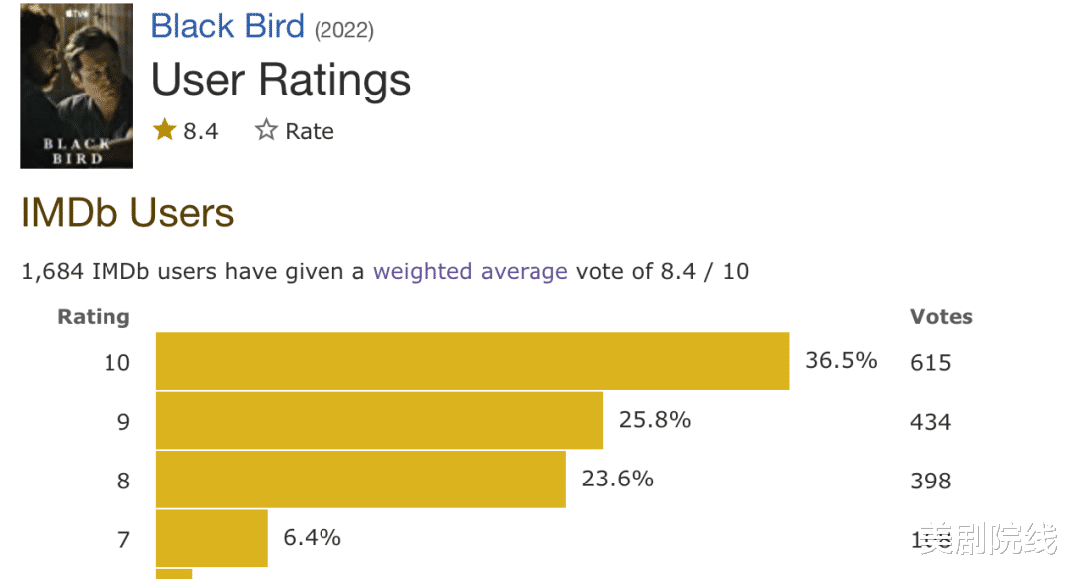Click the 36.5% percentage label
Image resolution: width=1075 pixels, height=579 pixels.
pyautogui.click(x=841, y=360)
